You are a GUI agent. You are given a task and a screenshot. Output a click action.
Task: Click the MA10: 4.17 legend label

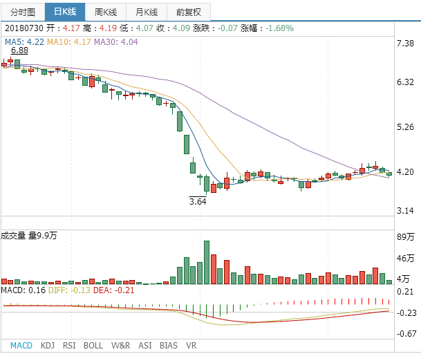(69, 42)
